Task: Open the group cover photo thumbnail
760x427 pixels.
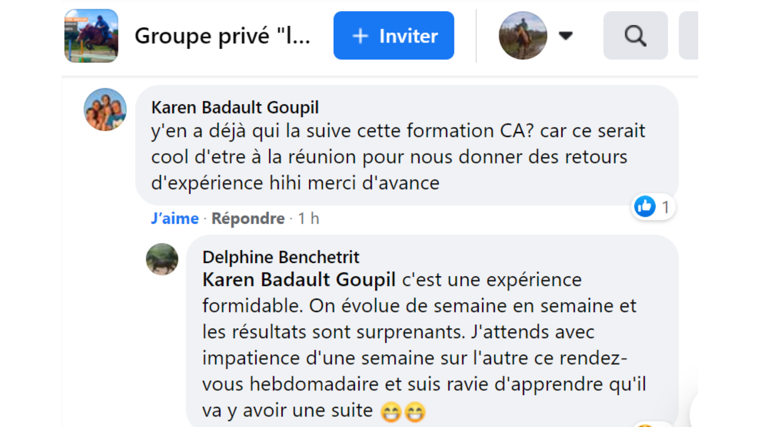Action: click(91, 36)
